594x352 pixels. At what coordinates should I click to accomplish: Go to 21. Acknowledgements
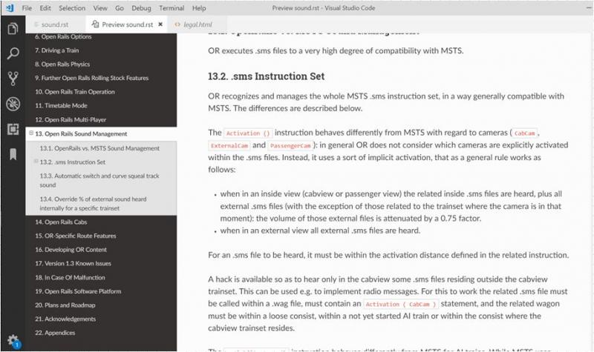(x=65, y=319)
